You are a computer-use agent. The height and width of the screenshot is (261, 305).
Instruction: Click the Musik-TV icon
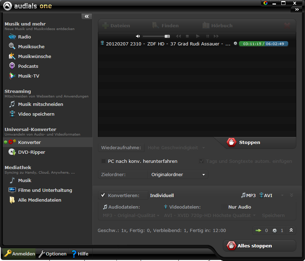click(x=12, y=76)
